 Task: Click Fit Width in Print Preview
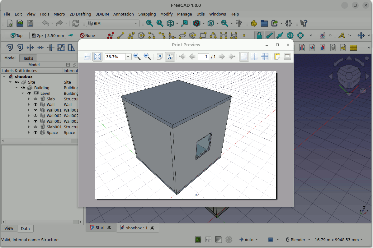[x=87, y=57]
